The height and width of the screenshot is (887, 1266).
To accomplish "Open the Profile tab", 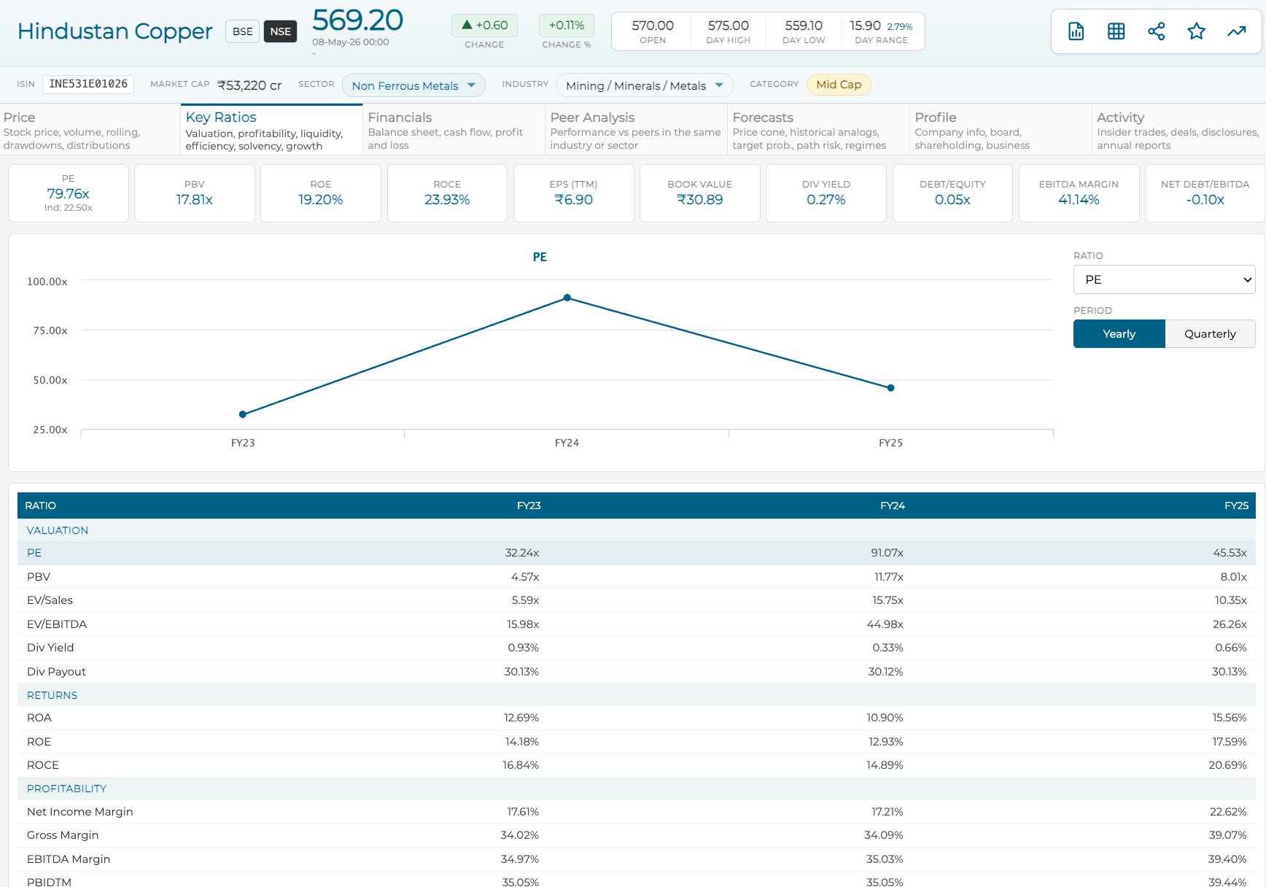I will 1001,130.
